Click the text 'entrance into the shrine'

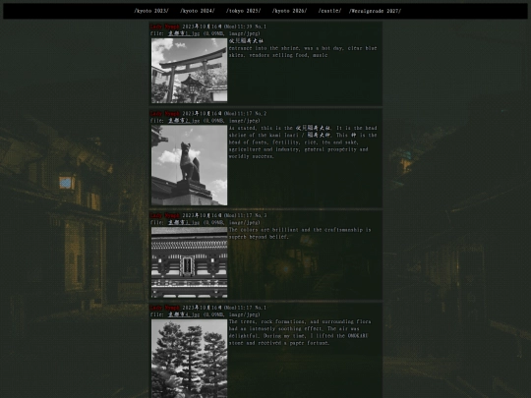click(x=264, y=48)
